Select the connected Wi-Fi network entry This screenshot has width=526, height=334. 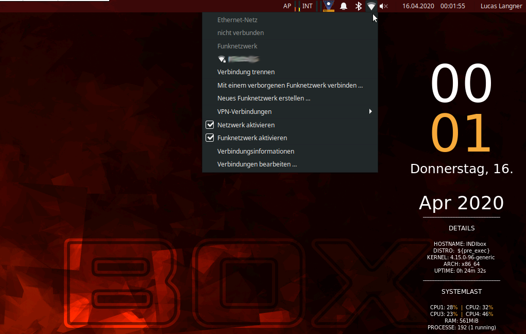(238, 59)
